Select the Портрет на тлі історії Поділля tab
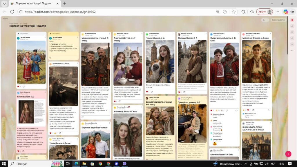297x167 pixels. click(x=35, y=3)
